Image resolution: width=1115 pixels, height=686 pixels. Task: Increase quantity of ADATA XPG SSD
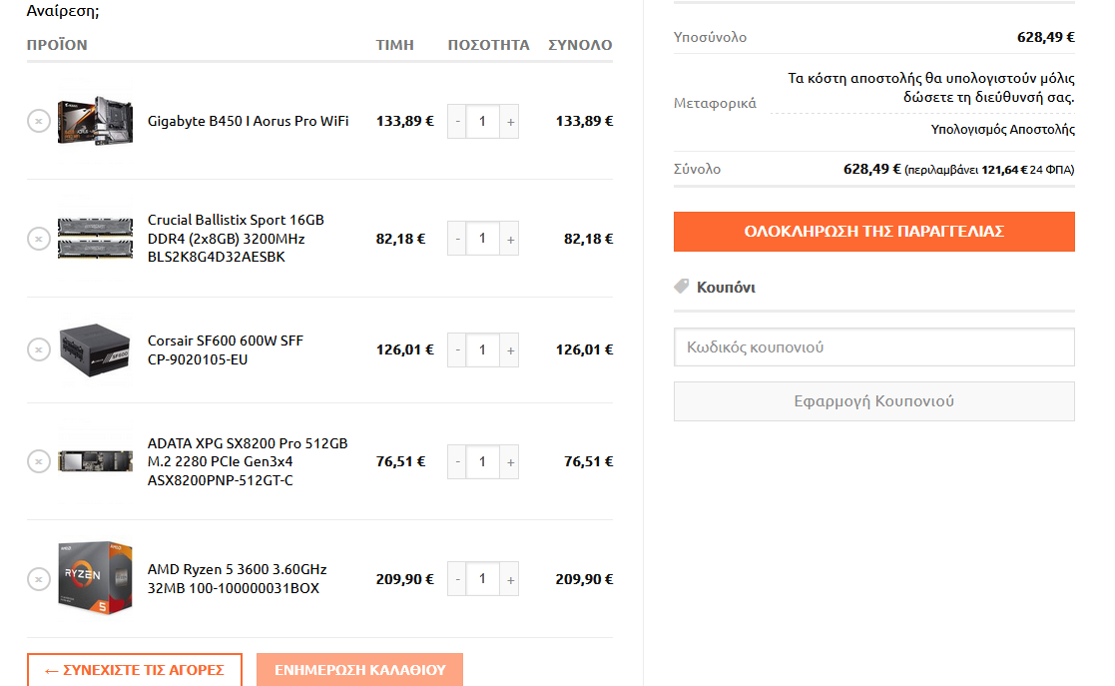coord(510,462)
